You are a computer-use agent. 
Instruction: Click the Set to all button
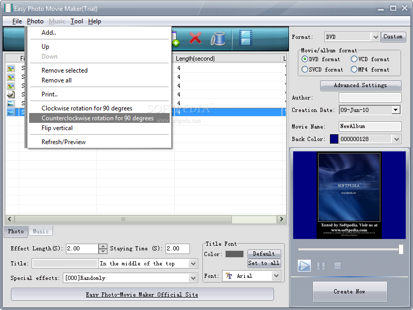tap(264, 263)
